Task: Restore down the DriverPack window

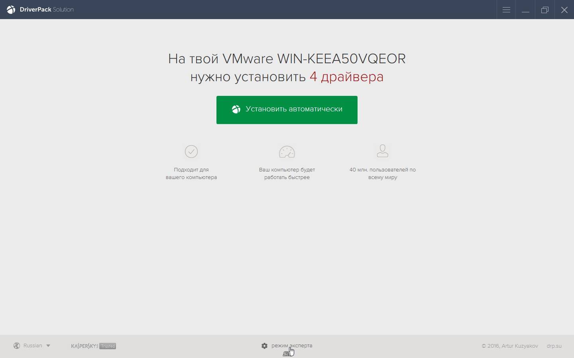Action: 545,10
